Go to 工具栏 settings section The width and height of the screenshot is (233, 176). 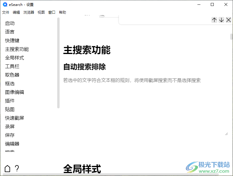point(12,66)
